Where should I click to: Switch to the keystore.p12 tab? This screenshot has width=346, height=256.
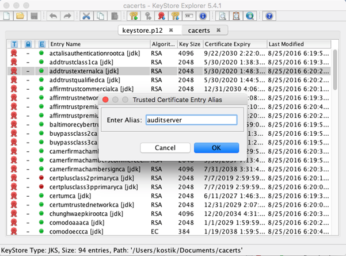click(x=142, y=30)
